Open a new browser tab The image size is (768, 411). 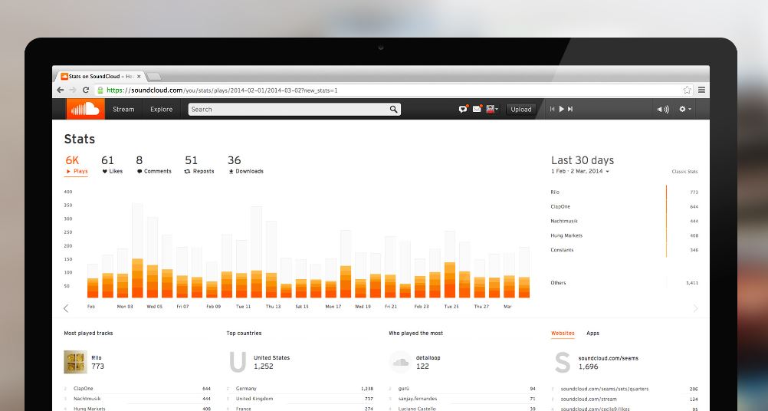tap(154, 77)
